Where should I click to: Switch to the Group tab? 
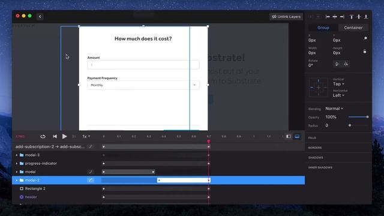pos(323,28)
